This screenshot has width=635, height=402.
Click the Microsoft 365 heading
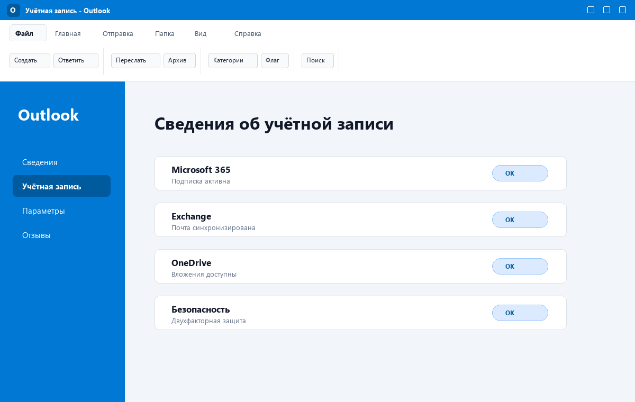pyautogui.click(x=201, y=170)
